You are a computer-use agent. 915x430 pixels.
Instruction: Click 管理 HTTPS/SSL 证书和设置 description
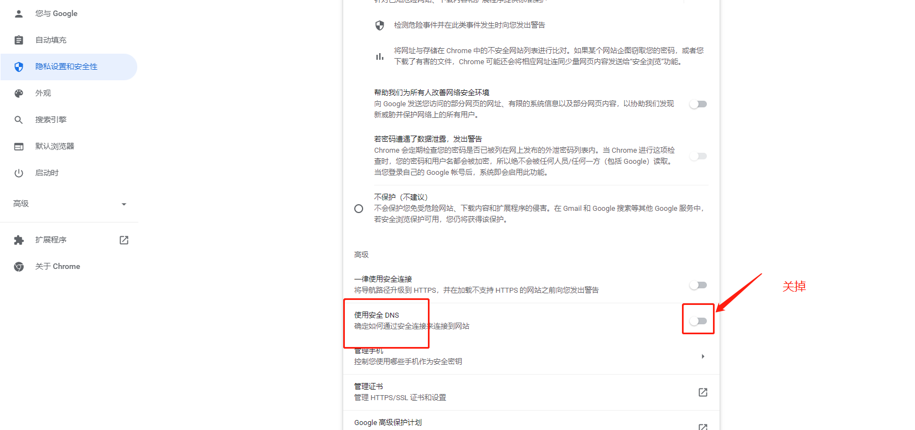[x=400, y=397]
